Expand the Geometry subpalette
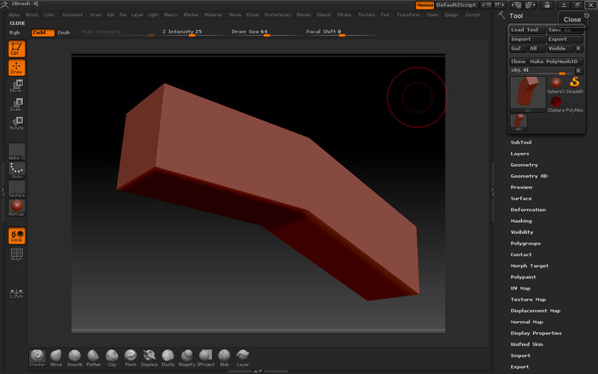Viewport: 598px width, 374px height. point(524,165)
